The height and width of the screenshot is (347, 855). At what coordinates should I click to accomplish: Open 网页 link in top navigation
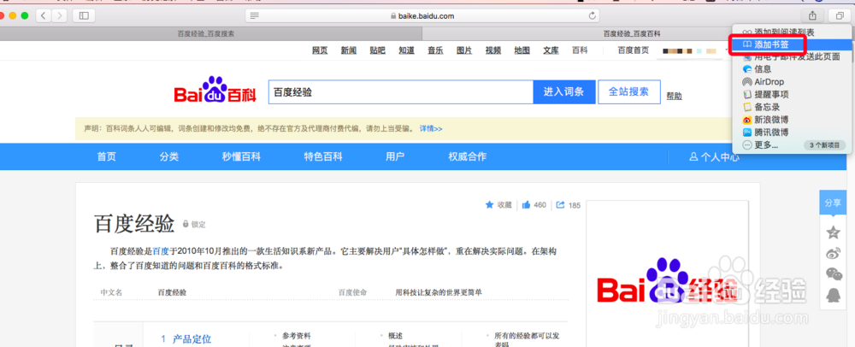pyautogui.click(x=320, y=50)
